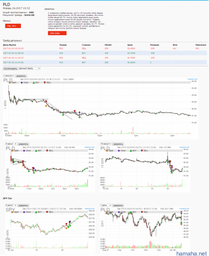Click the orange Open marker on the 1-minute chart line
The image size is (209, 256).
pos(46,106)
